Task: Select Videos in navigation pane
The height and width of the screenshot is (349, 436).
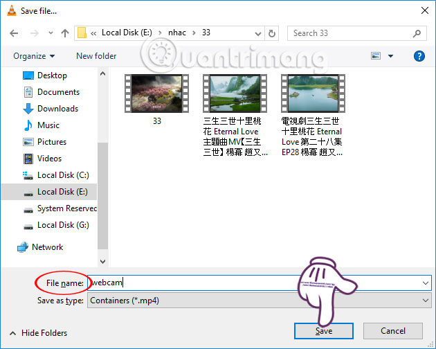Action: pyautogui.click(x=49, y=159)
